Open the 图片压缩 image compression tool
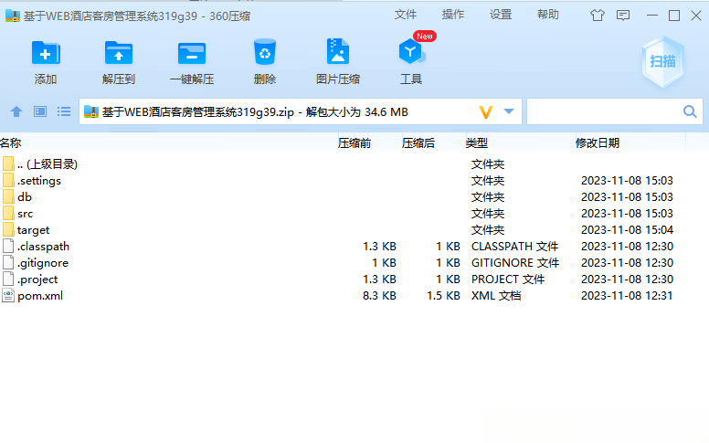The height and width of the screenshot is (443, 709). (338, 51)
